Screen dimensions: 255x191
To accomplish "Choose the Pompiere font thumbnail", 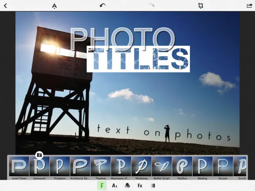I will 59,166.
